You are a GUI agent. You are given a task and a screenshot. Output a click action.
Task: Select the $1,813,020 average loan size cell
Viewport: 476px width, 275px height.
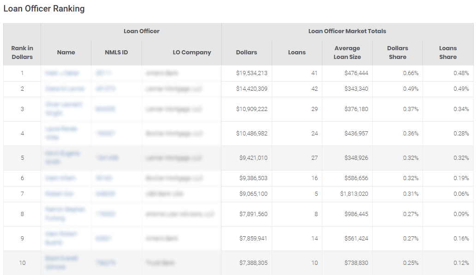[x=354, y=194]
